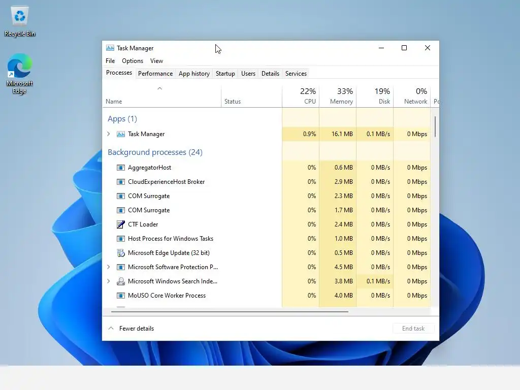Sort processes by CPU column
Image resolution: width=520 pixels, height=390 pixels.
pyautogui.click(x=301, y=96)
